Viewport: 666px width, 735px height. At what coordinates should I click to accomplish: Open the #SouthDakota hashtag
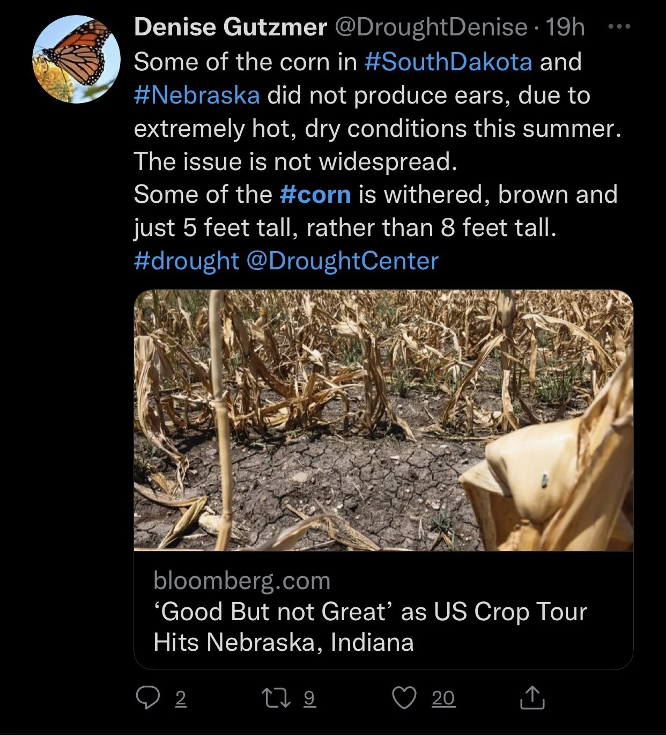[448, 62]
